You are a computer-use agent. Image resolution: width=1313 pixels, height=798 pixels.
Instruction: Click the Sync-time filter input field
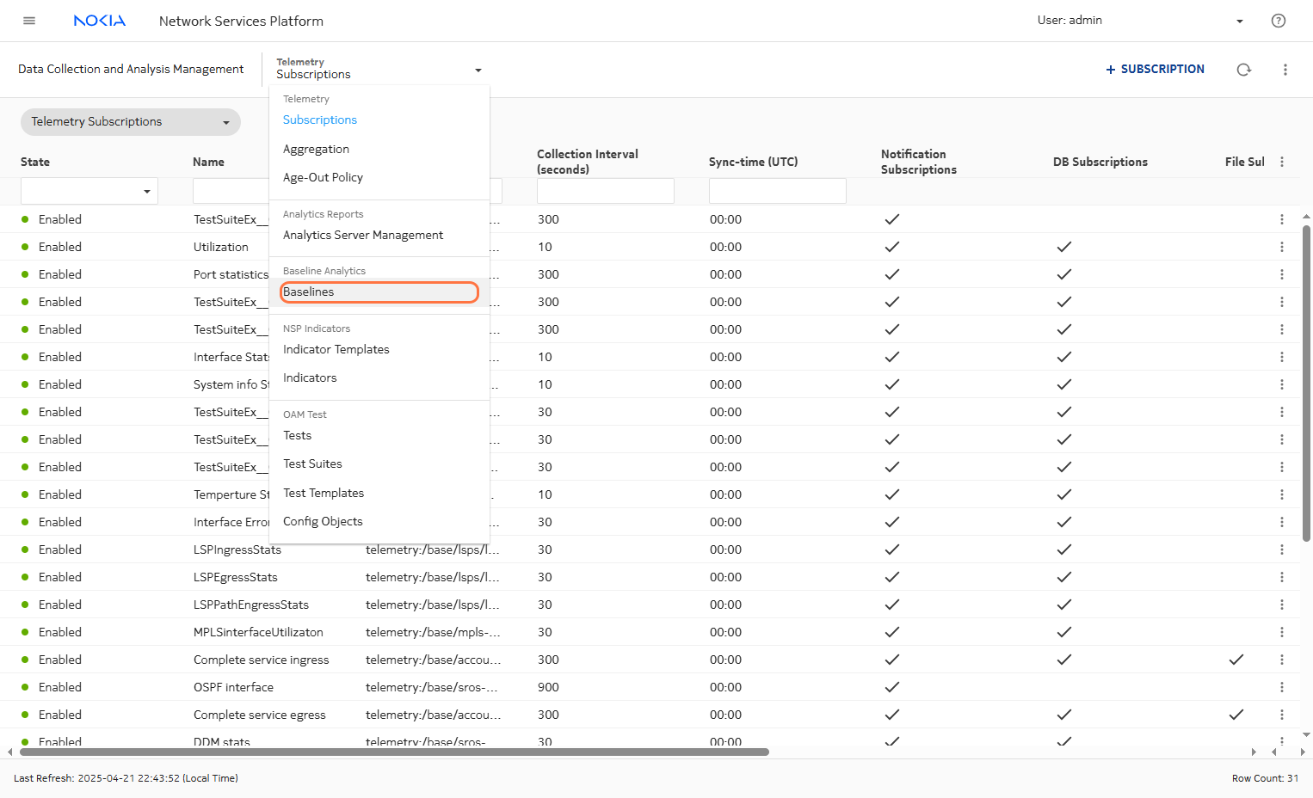pyautogui.click(x=777, y=191)
